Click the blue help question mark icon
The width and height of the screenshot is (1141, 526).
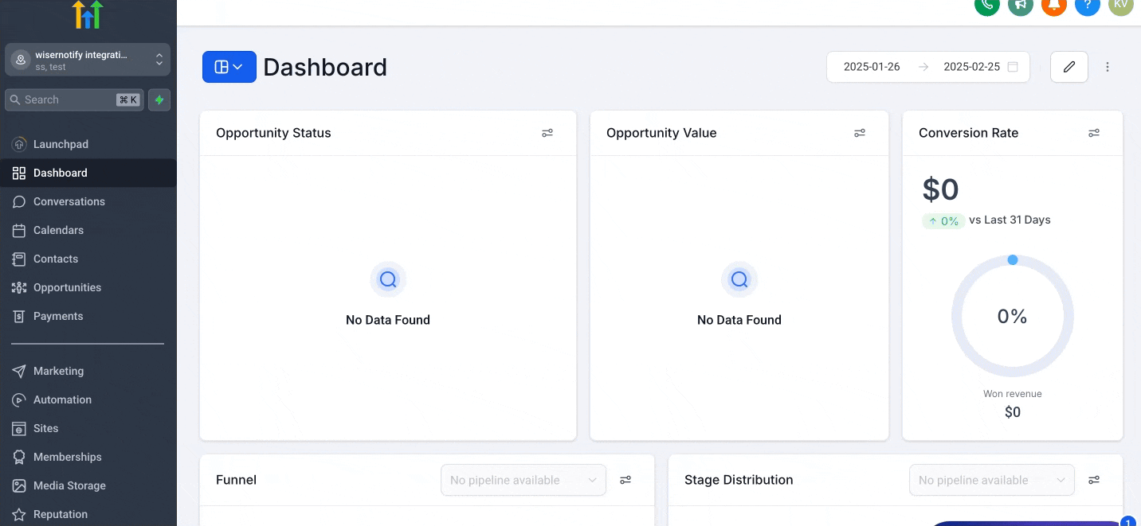pos(1088,5)
